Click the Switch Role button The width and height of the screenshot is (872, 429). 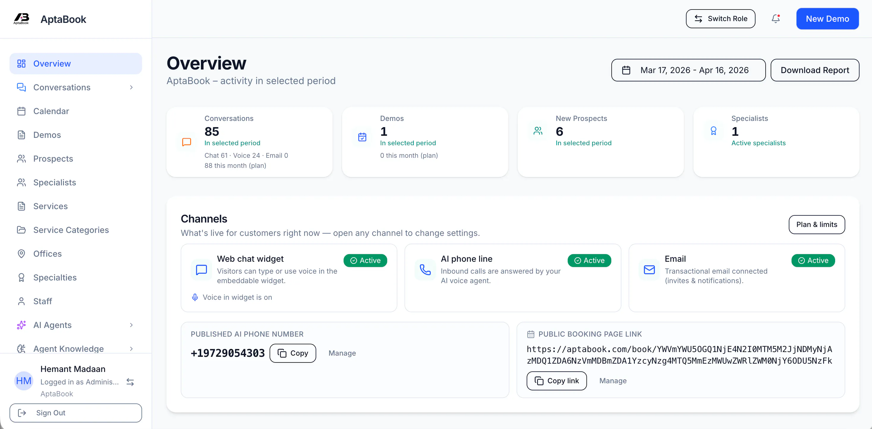click(x=720, y=19)
